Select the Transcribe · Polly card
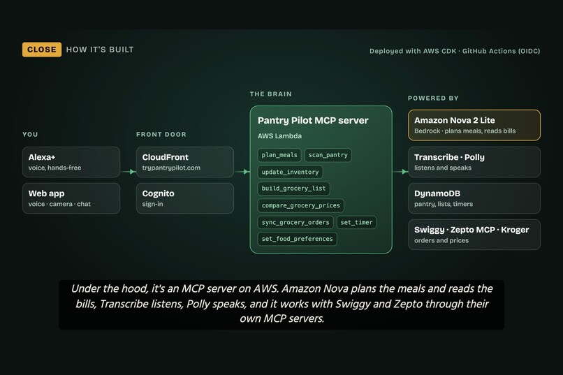 coord(474,162)
